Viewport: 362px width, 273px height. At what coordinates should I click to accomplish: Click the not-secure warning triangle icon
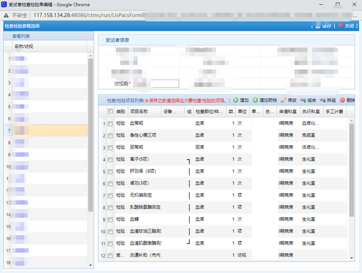click(6, 15)
